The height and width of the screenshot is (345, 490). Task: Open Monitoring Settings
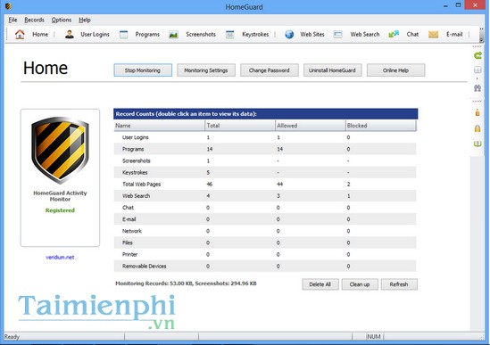pos(206,70)
